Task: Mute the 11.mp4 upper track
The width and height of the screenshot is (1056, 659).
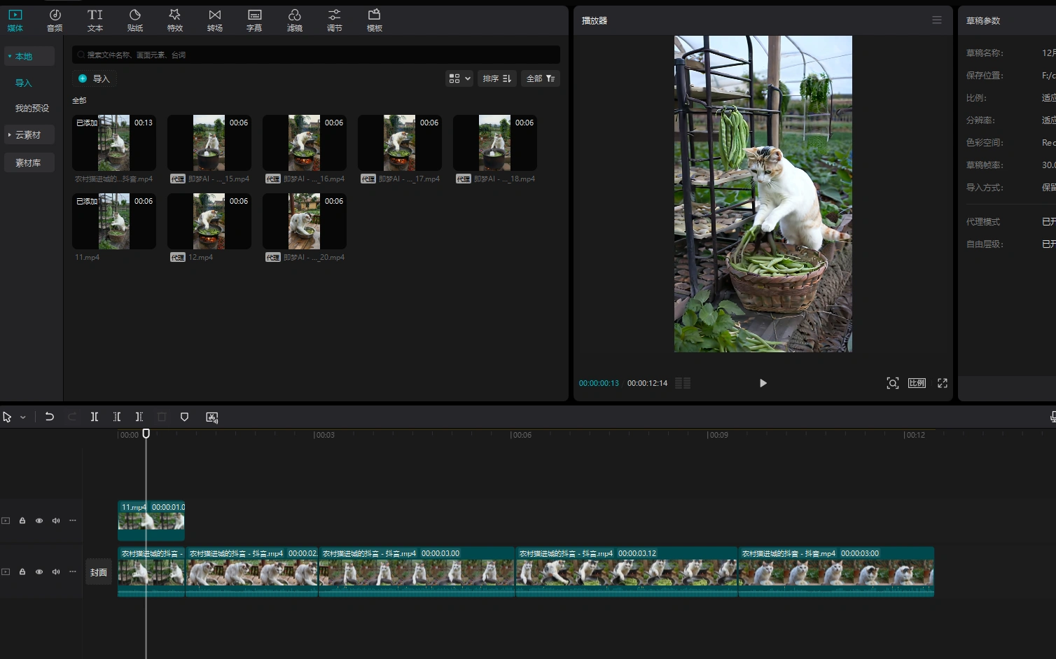Action: 56,520
